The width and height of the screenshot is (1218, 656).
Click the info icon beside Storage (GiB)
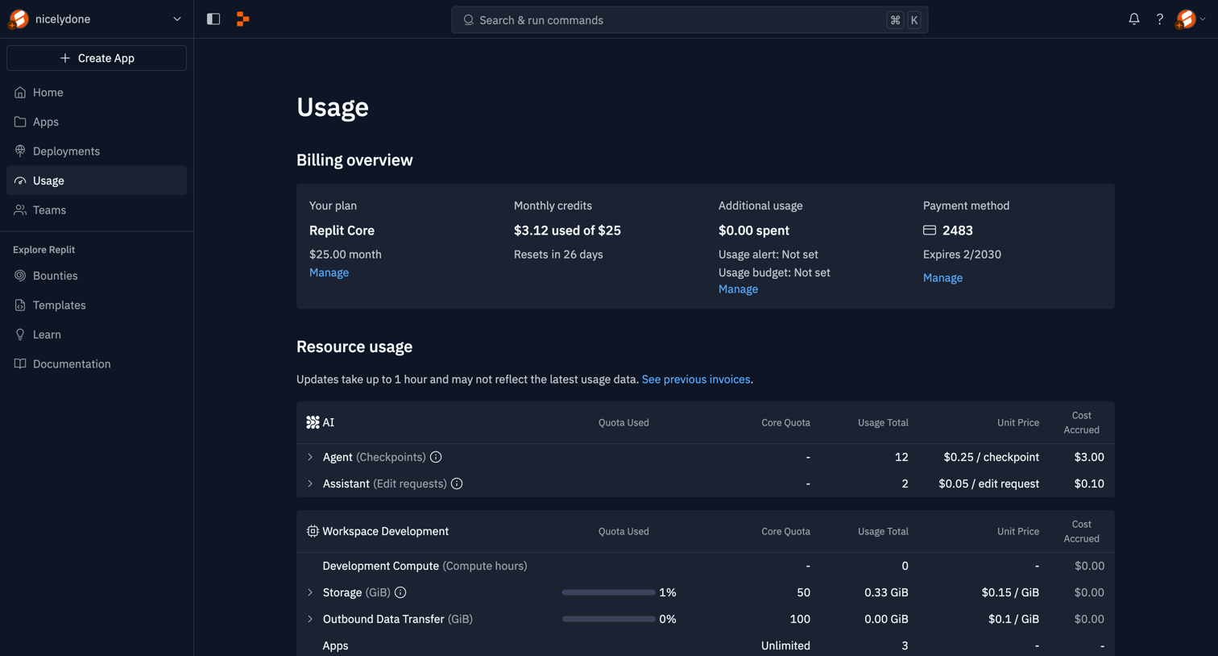(x=400, y=592)
